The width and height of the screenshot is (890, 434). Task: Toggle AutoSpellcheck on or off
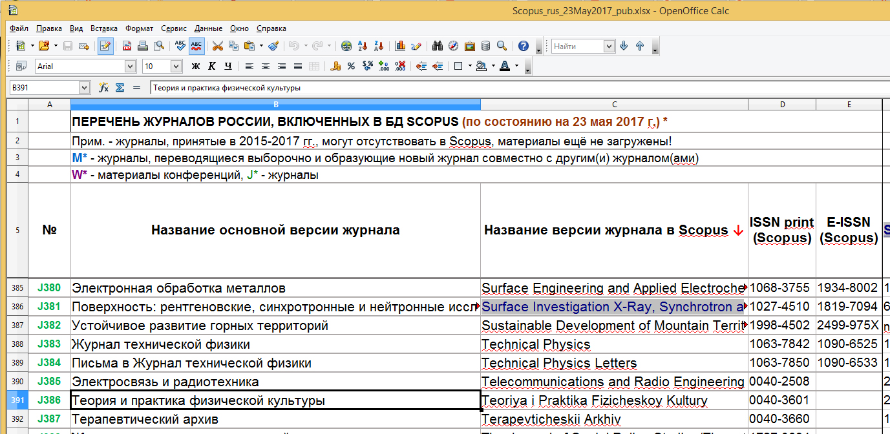tap(196, 46)
